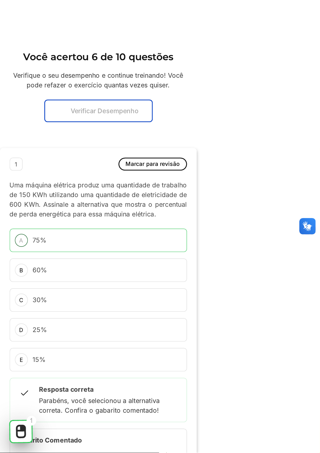320x453 pixels.
Task: Select answer option A, 75%
Action: point(98,240)
